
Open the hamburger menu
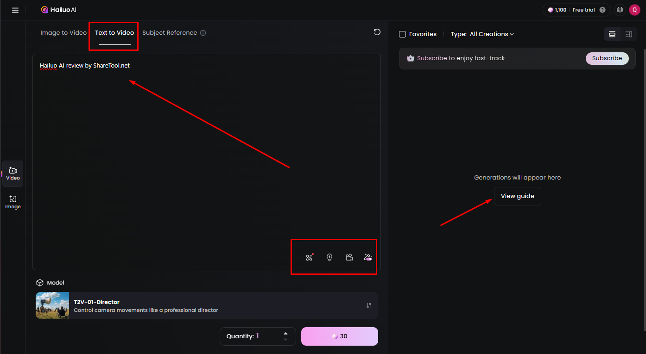tap(15, 10)
